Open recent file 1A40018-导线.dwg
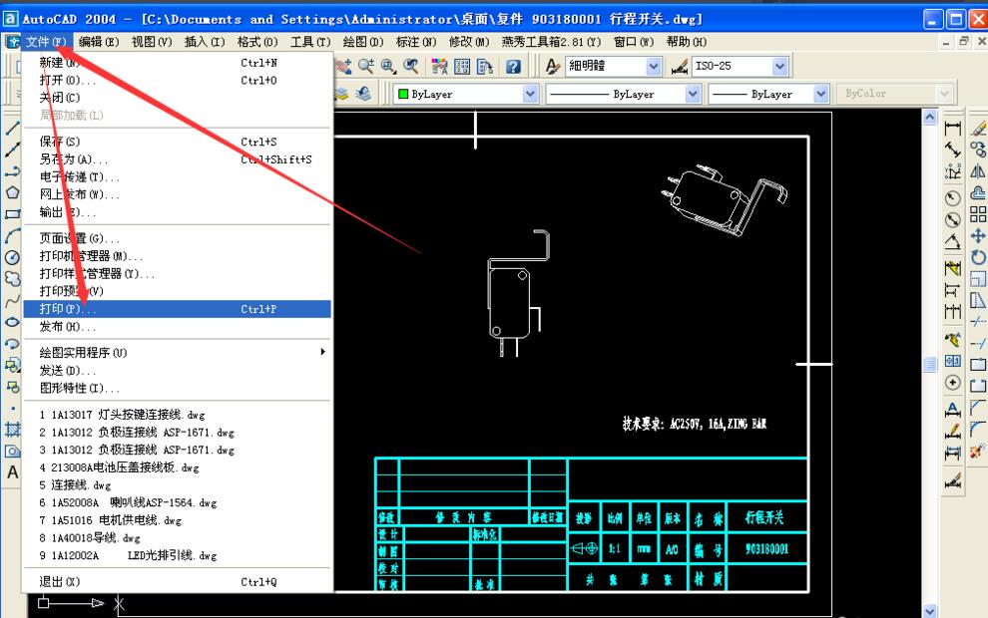The width and height of the screenshot is (988, 618). pyautogui.click(x=177, y=538)
